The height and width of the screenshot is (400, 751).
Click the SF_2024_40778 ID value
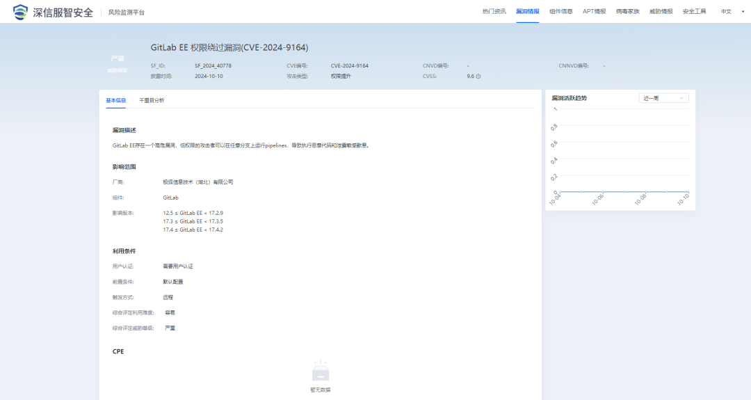click(213, 65)
